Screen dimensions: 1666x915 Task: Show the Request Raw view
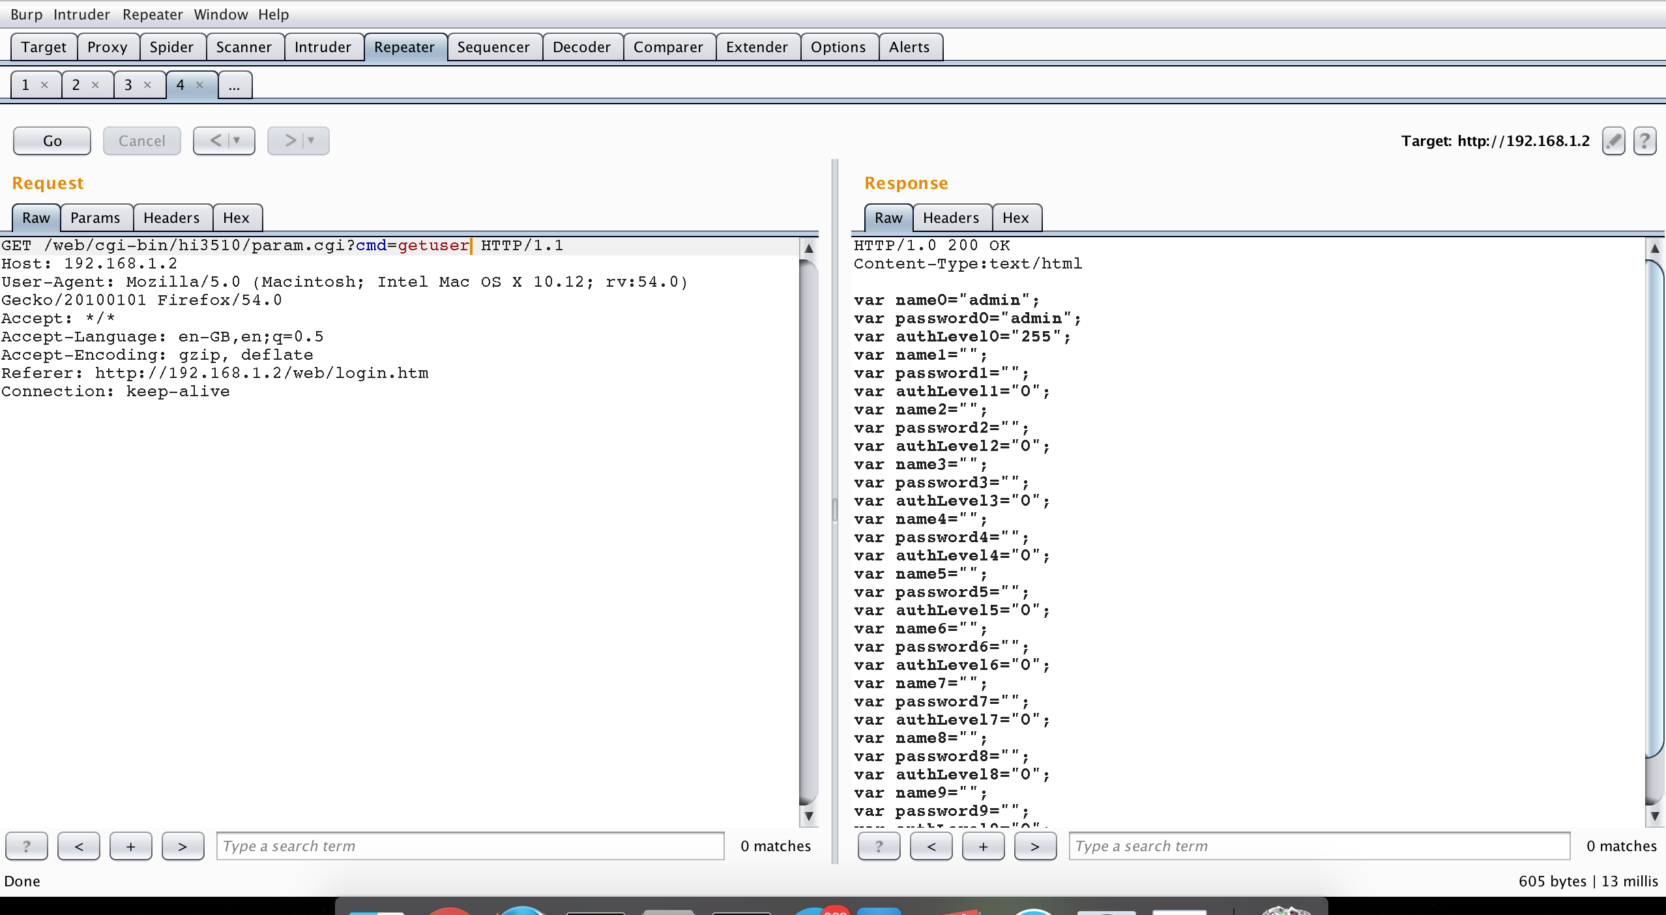tap(37, 218)
